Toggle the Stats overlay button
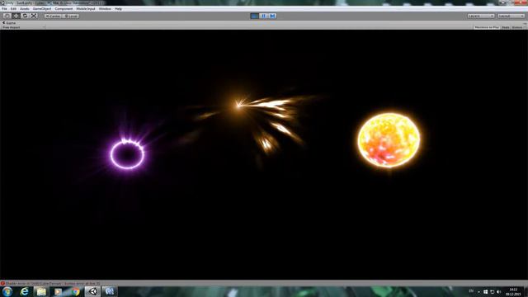The height and width of the screenshot is (297, 528). (x=506, y=27)
